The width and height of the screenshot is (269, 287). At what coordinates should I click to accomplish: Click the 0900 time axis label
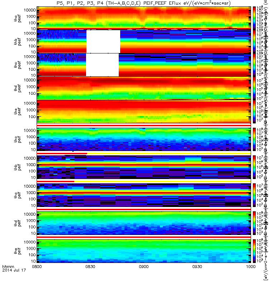click(144, 266)
